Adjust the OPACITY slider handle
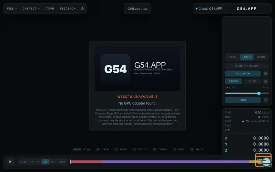Screen dimensions: 275x172 259,93
